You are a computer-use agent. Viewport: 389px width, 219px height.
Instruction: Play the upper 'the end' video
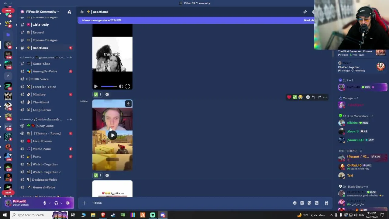96,87
